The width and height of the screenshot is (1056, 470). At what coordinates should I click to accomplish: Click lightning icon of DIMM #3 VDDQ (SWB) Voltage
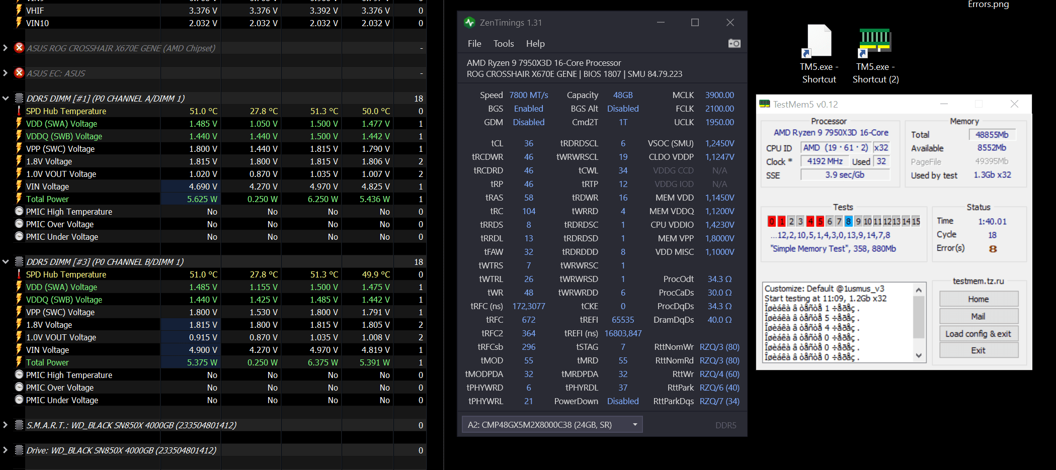pos(19,299)
